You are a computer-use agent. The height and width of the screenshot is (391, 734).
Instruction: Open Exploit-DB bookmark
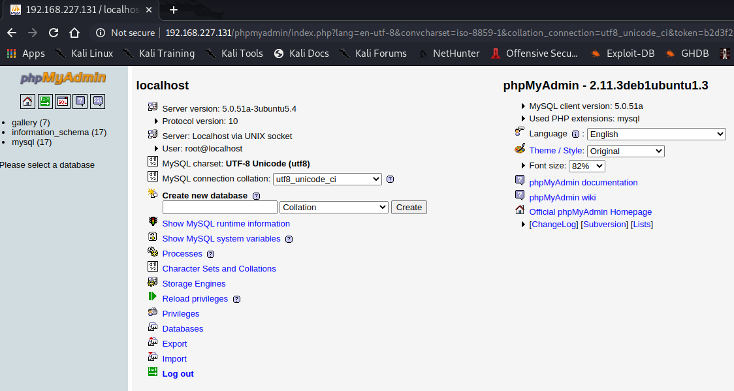(622, 54)
